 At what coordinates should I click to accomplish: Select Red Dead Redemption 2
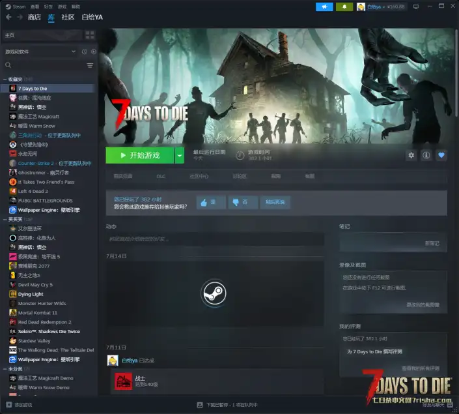coord(40,322)
